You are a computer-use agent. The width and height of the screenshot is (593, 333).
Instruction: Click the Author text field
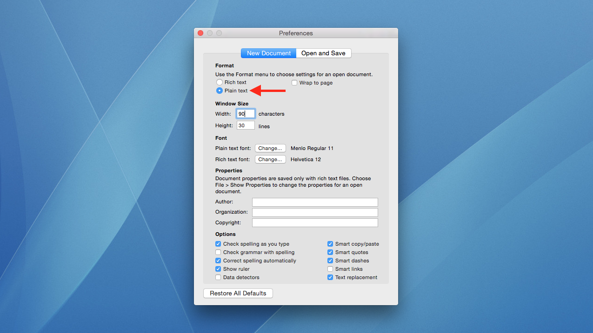pos(315,202)
